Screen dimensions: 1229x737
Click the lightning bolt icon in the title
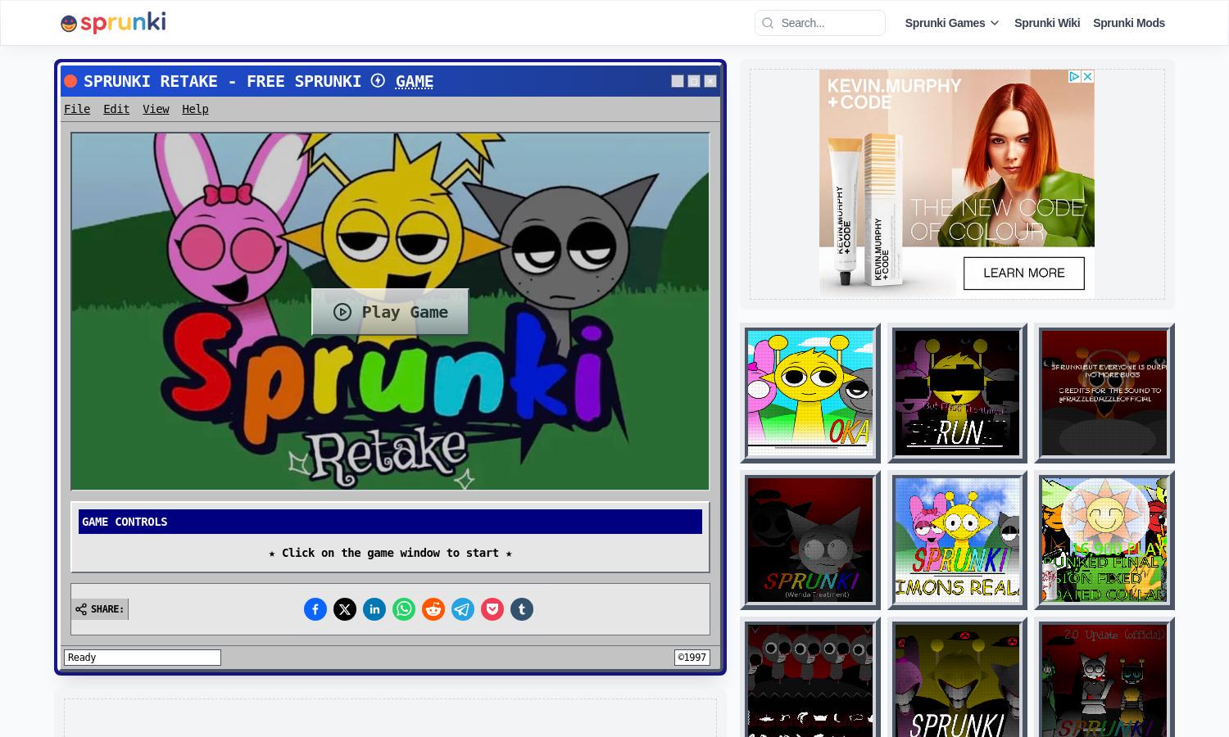click(x=378, y=80)
